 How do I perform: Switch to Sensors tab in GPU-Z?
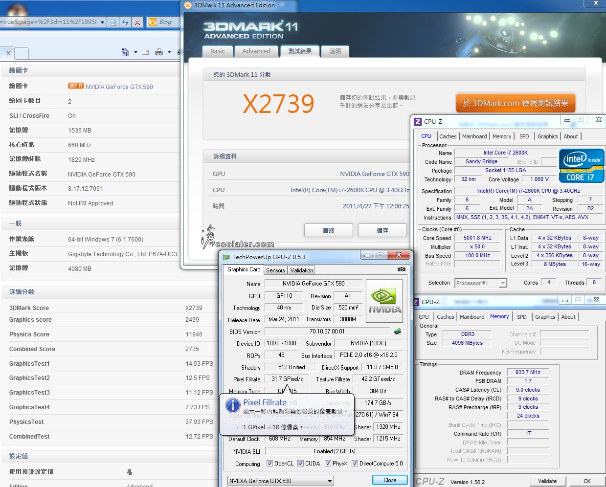[x=275, y=270]
